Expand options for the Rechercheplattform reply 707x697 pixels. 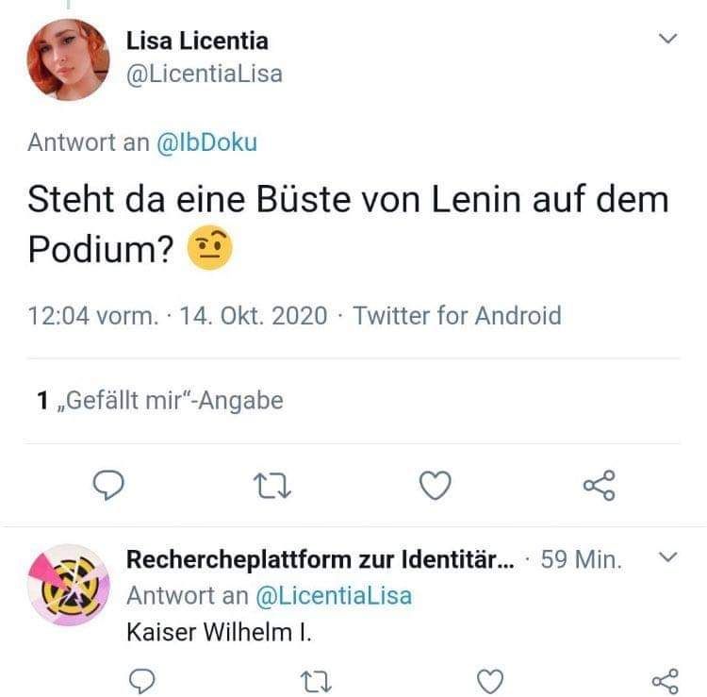click(667, 557)
